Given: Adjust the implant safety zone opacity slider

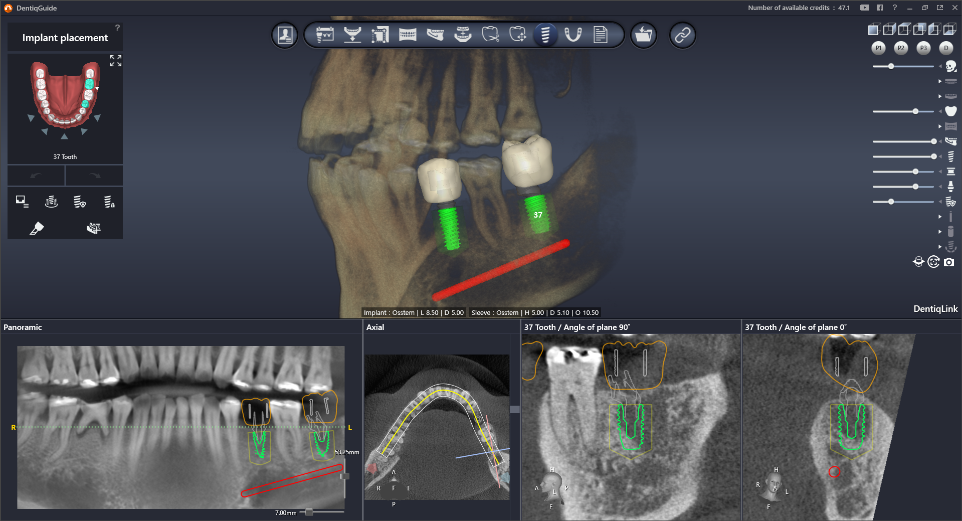Looking at the screenshot, I should point(891,202).
